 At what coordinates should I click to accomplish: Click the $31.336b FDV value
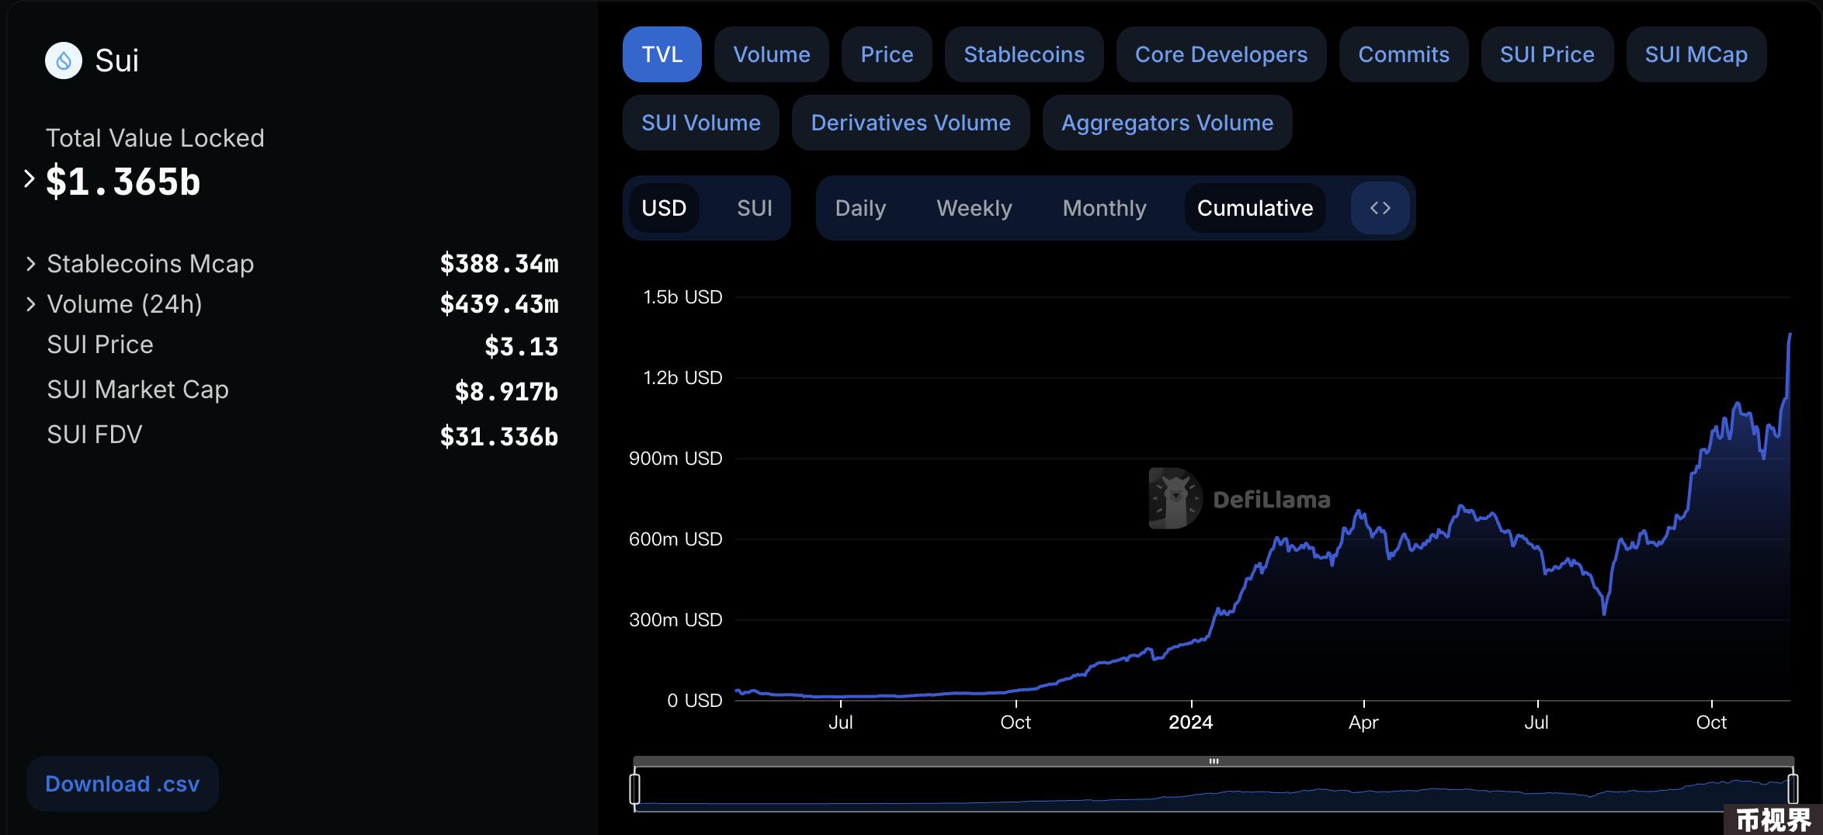499,436
